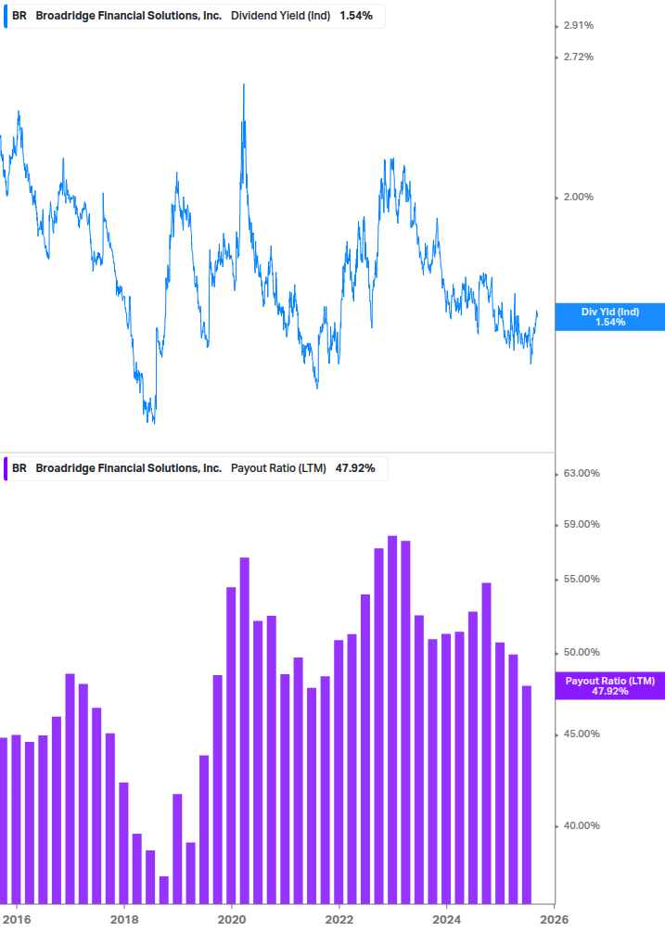This screenshot has height=932, width=665.
Task: Click the 50.00% axis label
Action: (x=582, y=653)
